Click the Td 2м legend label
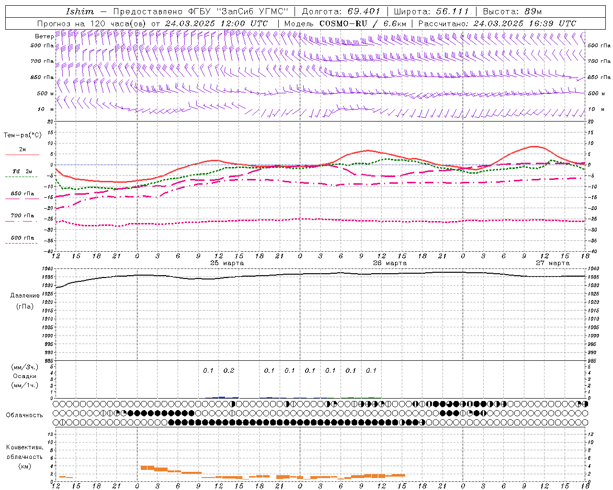This screenshot has height=490, width=613. (22, 171)
